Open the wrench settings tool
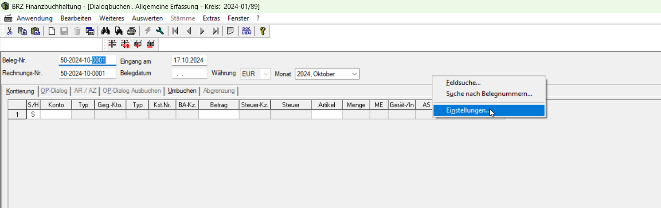Viewport: 661px width, 208px height. (160, 31)
